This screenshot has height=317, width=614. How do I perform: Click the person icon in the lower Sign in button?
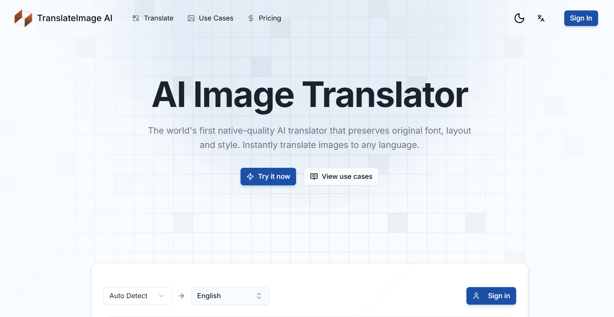(477, 296)
